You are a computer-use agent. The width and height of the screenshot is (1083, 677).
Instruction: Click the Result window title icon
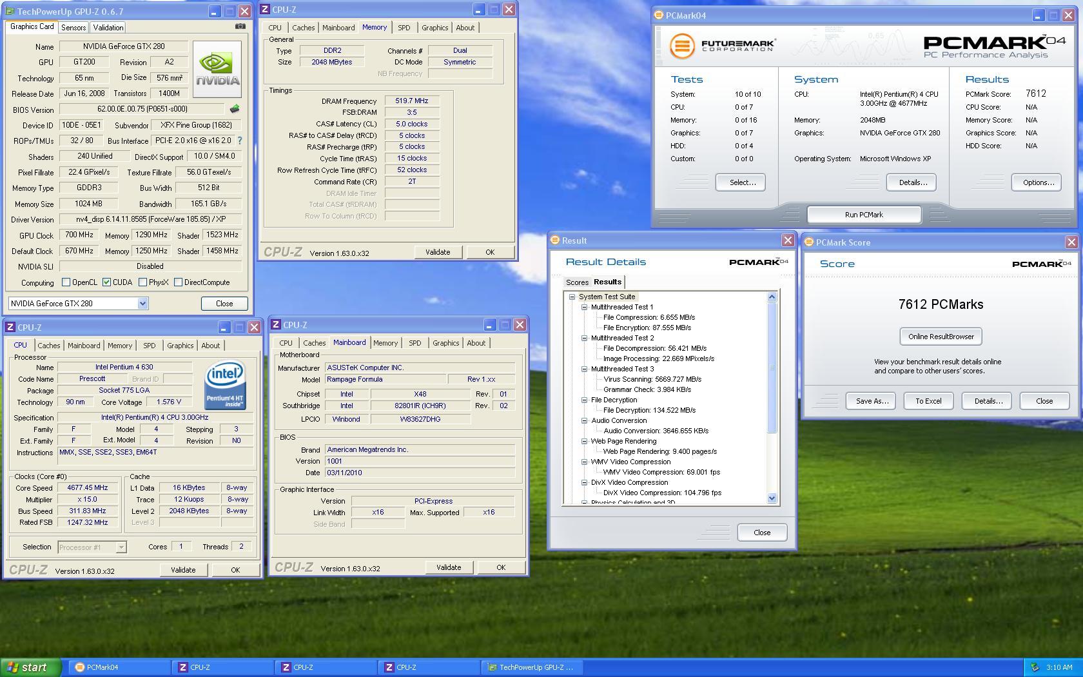point(554,240)
